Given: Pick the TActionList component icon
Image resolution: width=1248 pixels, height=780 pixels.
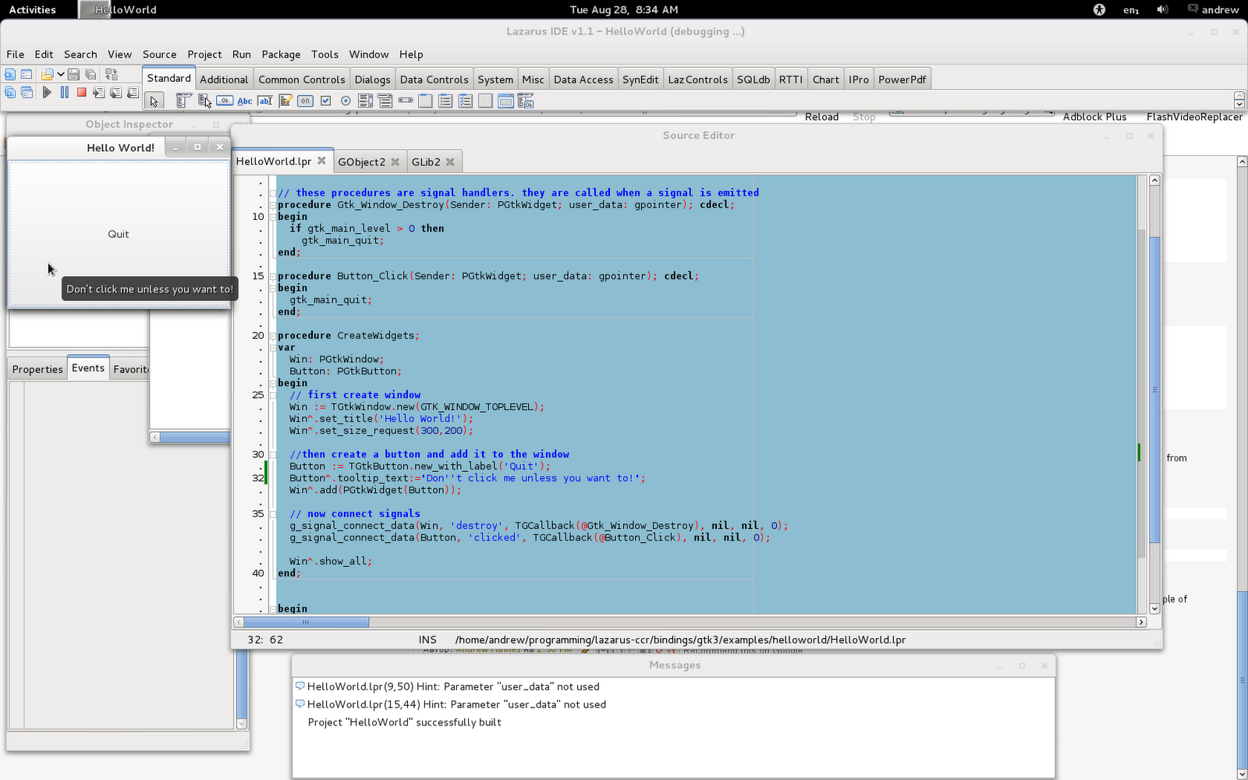Looking at the screenshot, I should [526, 101].
